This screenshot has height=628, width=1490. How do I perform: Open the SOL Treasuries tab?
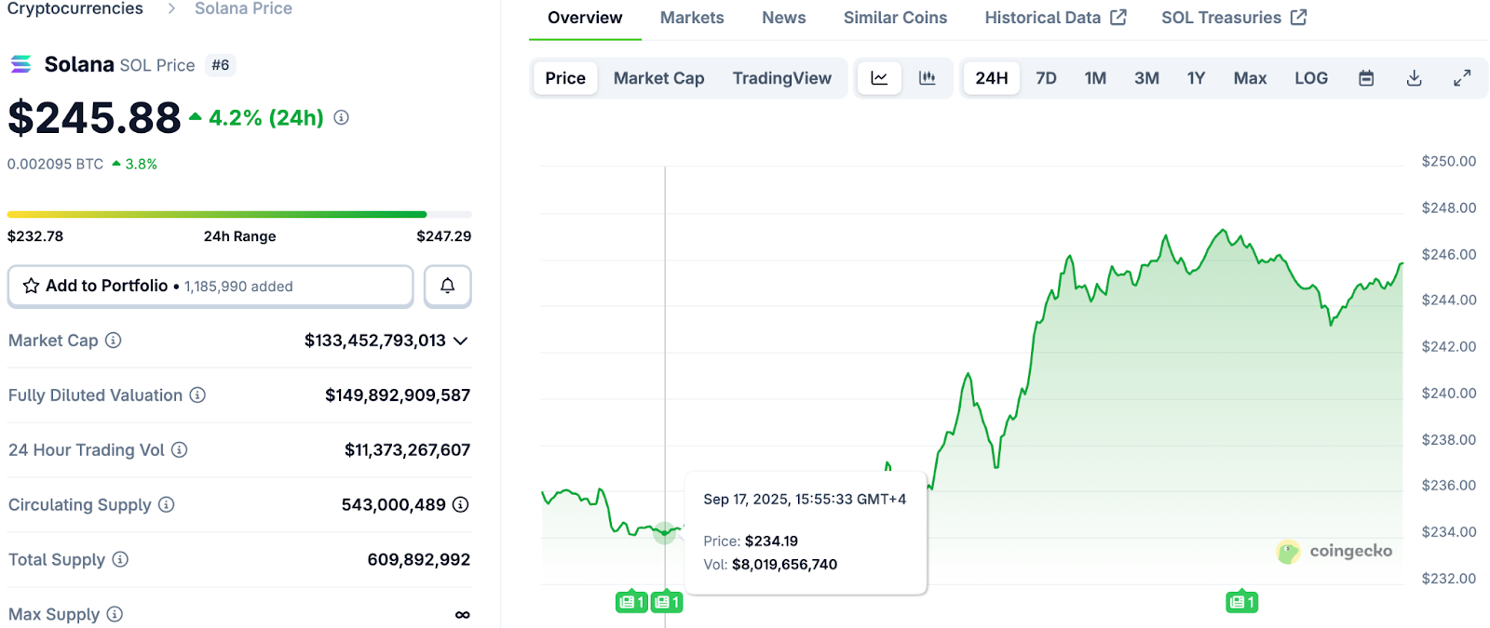click(1234, 18)
